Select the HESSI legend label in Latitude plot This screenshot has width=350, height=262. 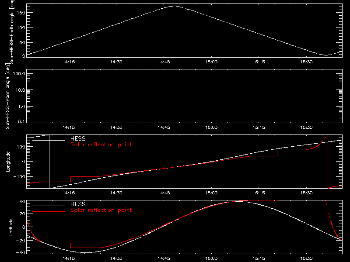pyautogui.click(x=78, y=204)
